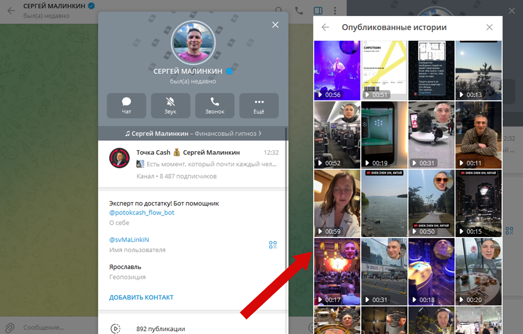Click the Точка Cash channel avatar
This screenshot has width=523, height=334.
coord(119,158)
